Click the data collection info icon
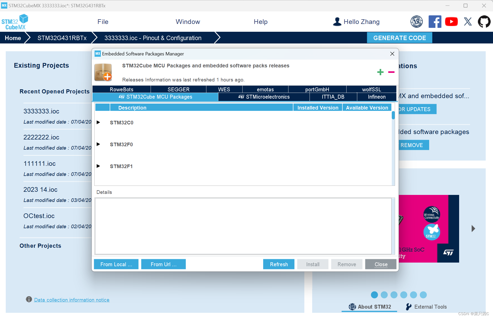Image resolution: width=493 pixels, height=318 pixels. coord(29,299)
